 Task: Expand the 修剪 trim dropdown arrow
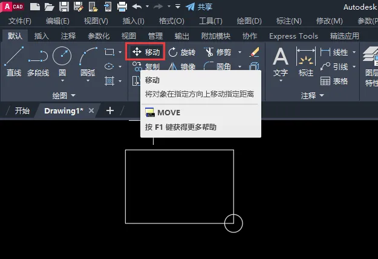[240, 52]
